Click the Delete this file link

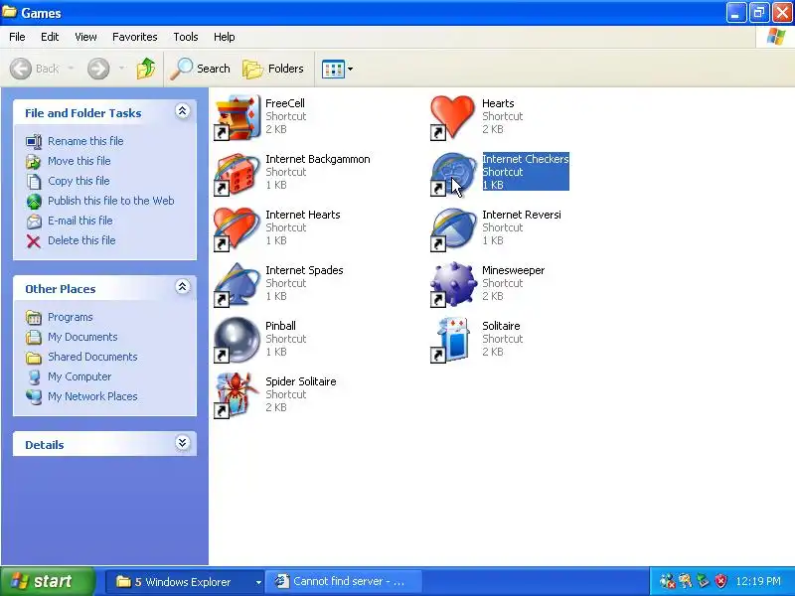[x=81, y=240]
